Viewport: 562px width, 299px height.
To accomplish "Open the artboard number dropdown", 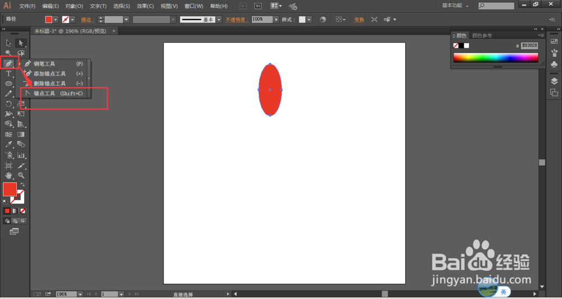I will [121, 294].
